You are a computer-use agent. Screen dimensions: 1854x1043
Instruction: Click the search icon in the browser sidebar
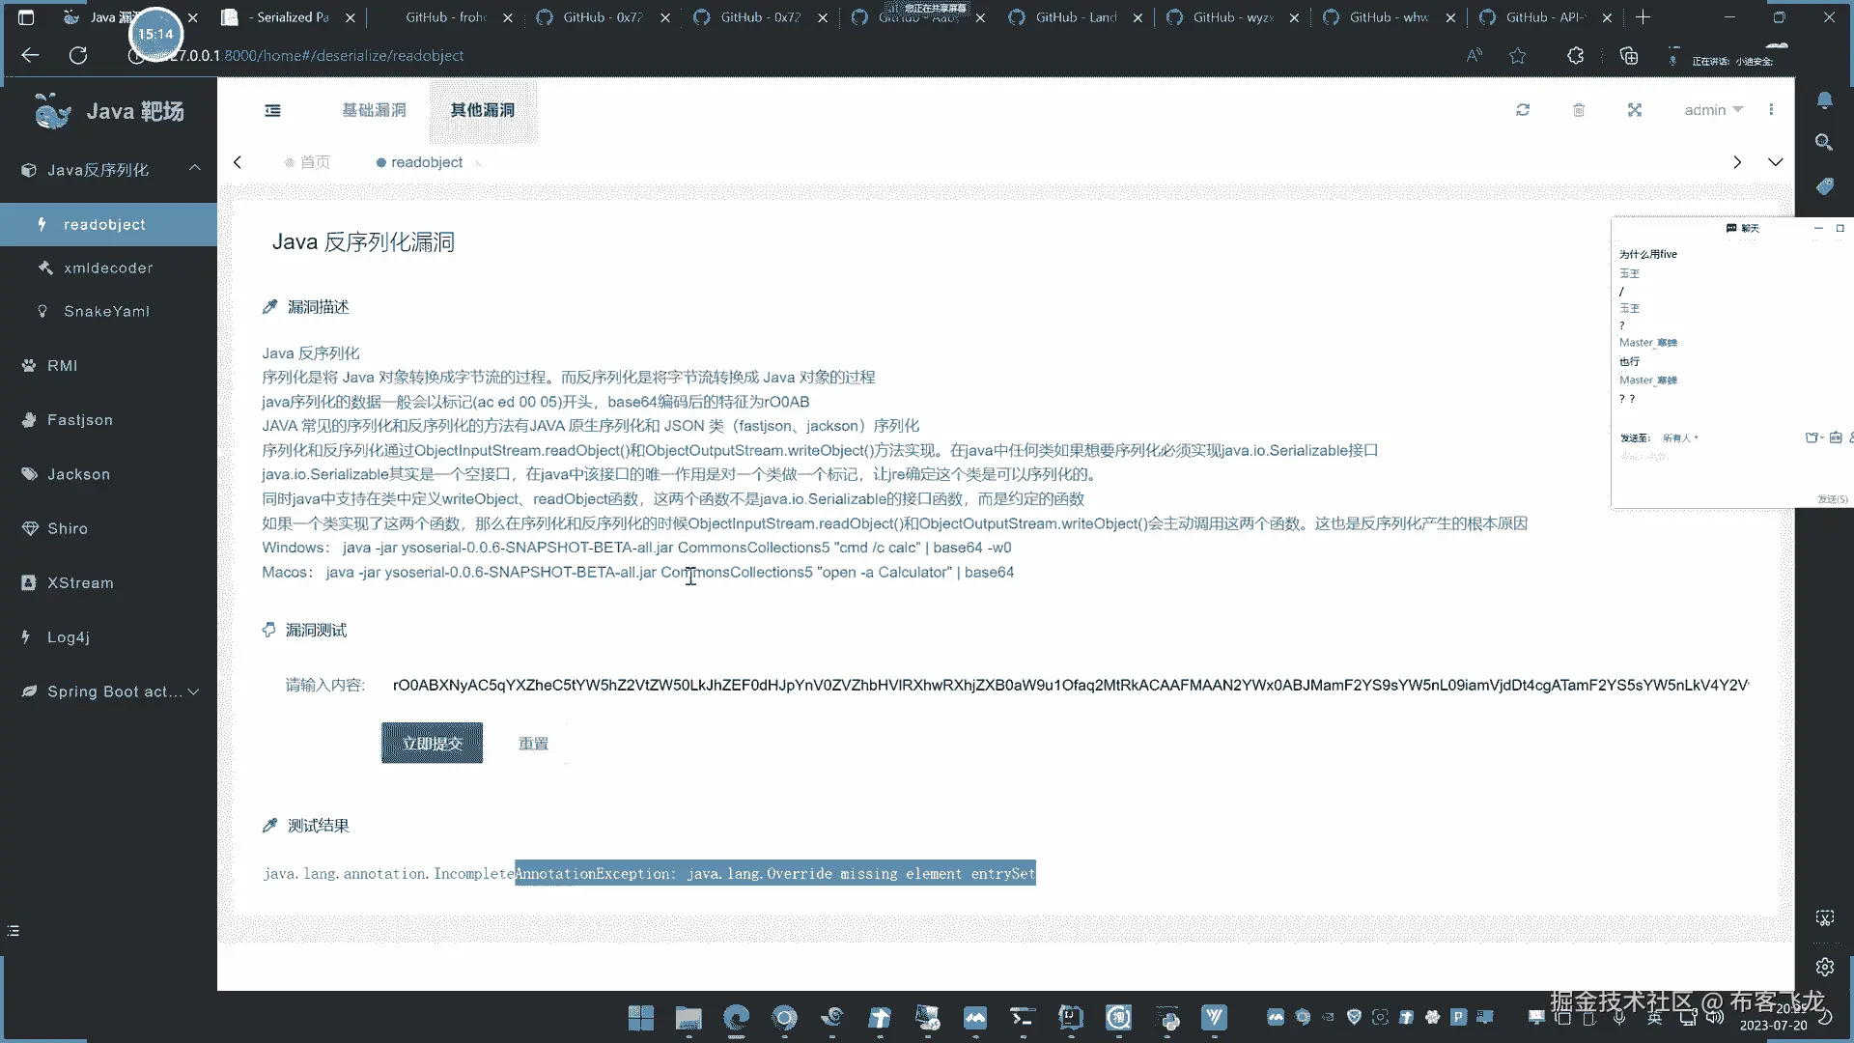[x=1824, y=143]
